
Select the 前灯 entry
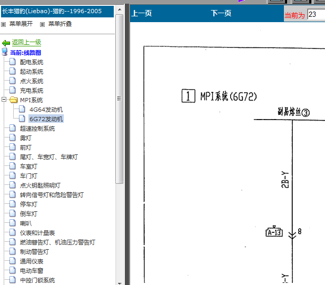click(x=26, y=148)
